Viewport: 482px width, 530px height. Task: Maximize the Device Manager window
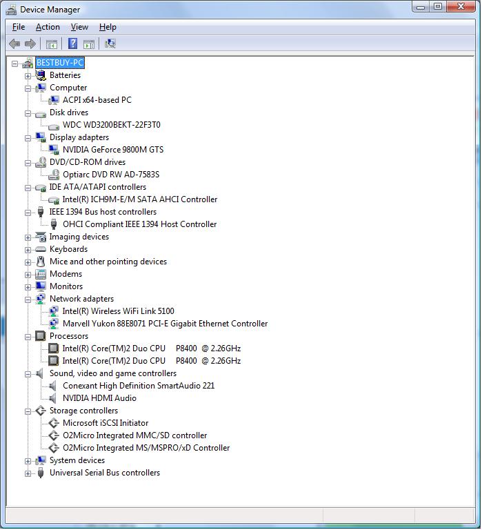tap(438, 7)
